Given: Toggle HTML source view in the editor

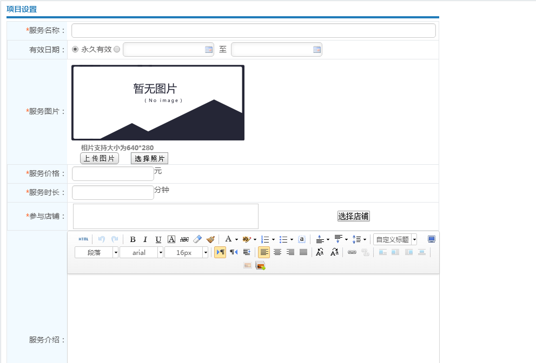Looking at the screenshot, I should tap(83, 239).
